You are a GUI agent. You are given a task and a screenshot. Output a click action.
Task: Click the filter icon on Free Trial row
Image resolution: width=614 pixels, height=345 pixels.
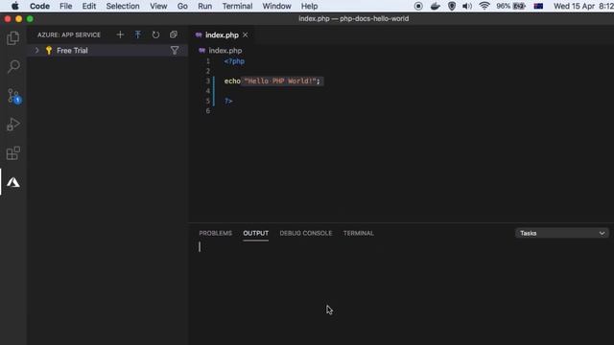175,51
